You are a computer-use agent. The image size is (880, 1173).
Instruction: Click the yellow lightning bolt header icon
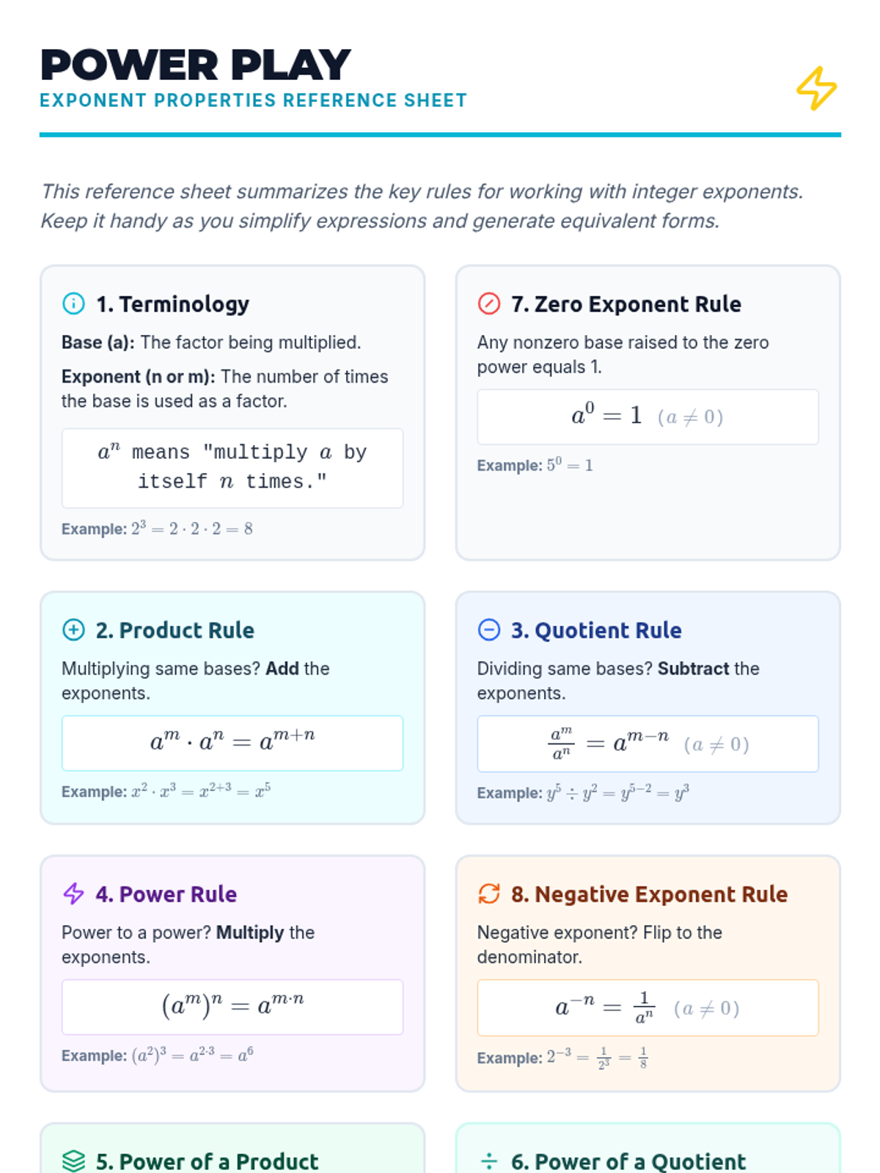(x=816, y=89)
